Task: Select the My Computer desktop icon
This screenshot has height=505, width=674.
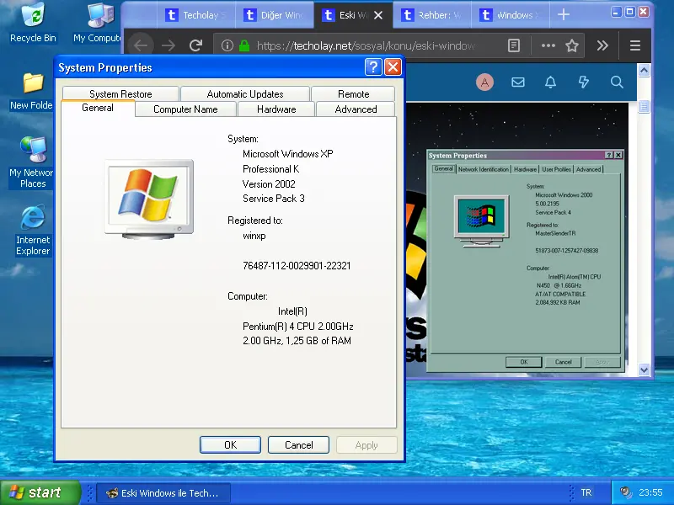Action: point(98,23)
